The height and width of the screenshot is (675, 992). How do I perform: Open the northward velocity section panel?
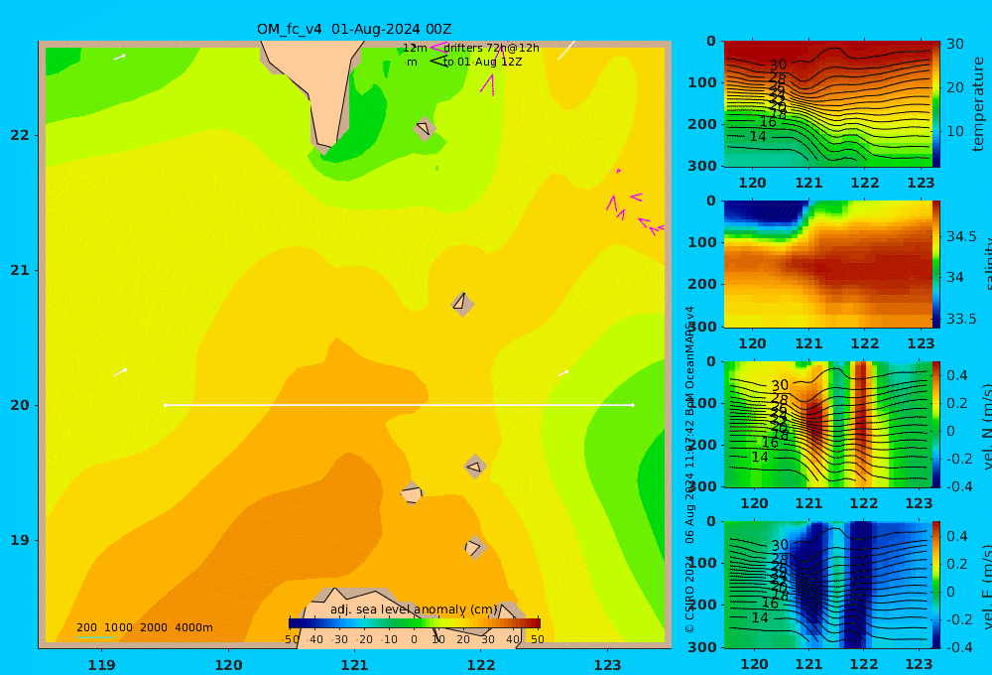click(x=827, y=424)
